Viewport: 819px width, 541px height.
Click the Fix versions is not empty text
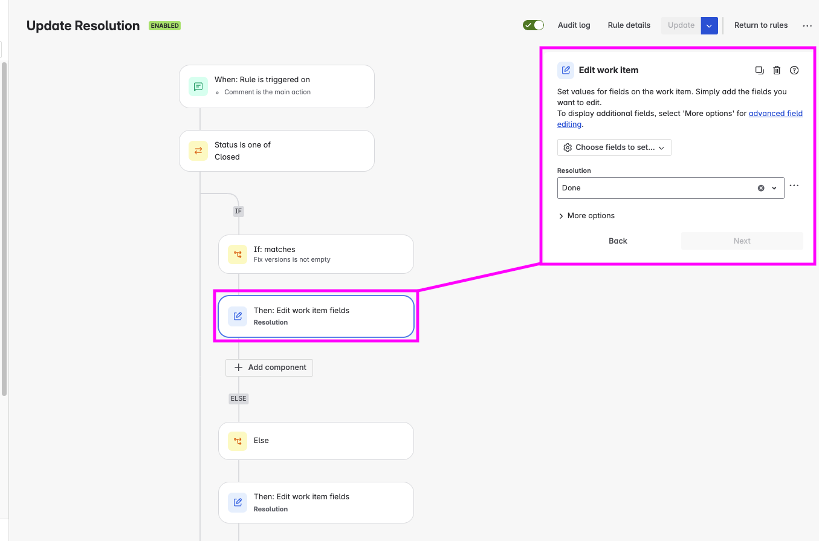tap(292, 259)
